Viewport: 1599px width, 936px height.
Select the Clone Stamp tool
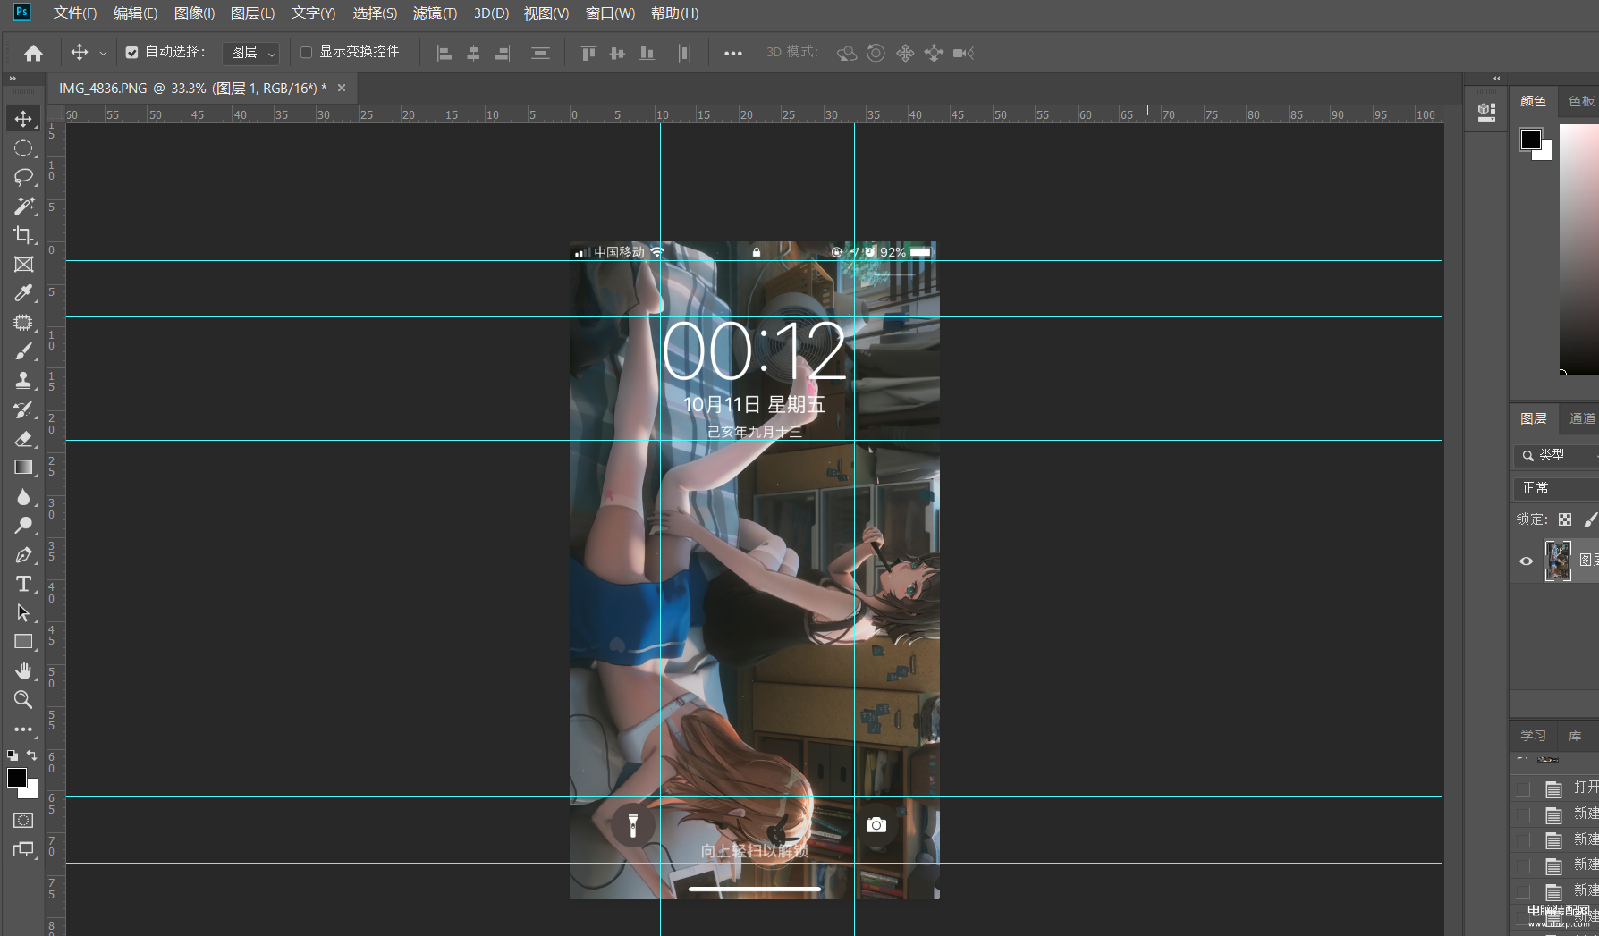pos(23,380)
